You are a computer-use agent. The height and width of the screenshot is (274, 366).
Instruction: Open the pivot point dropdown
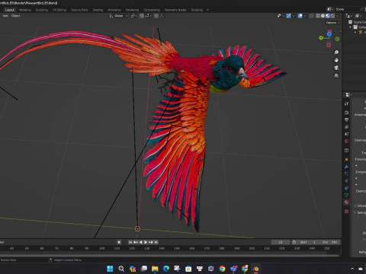[133, 16]
